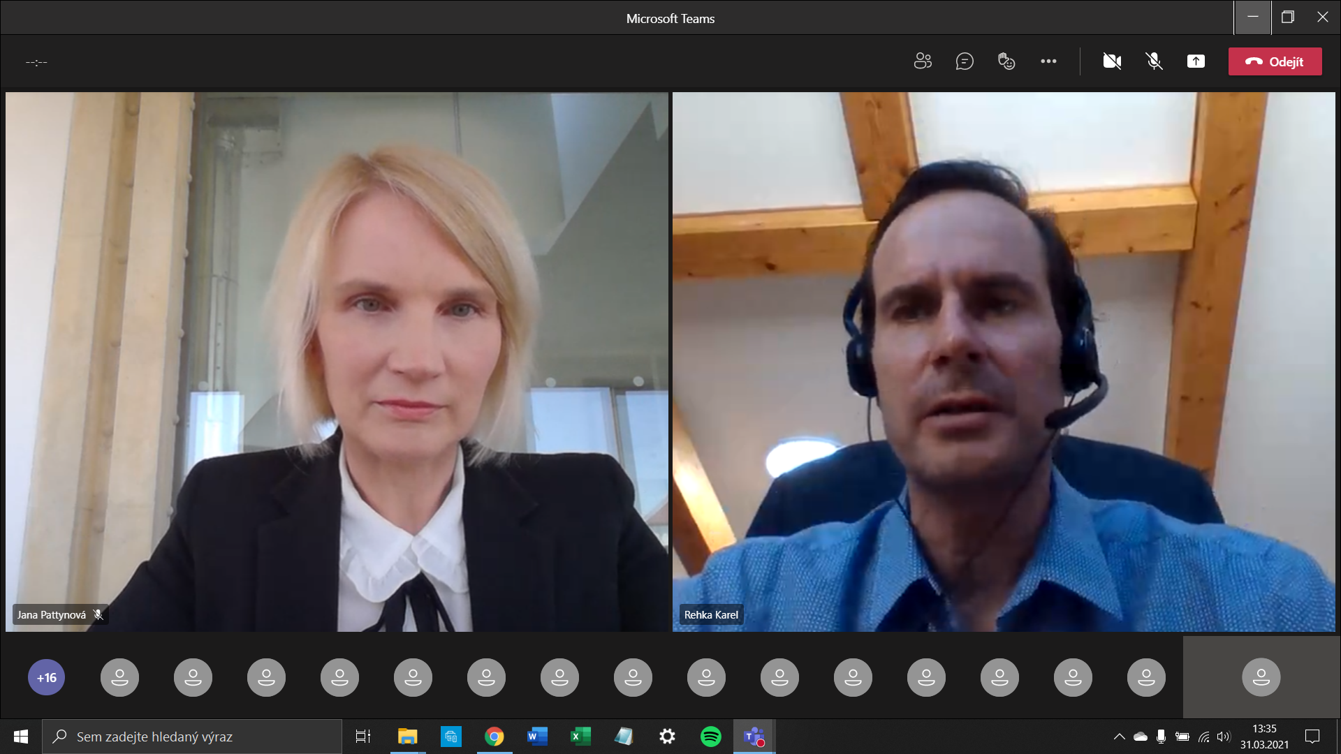Open Wi-Fi network settings in tray

(1203, 737)
